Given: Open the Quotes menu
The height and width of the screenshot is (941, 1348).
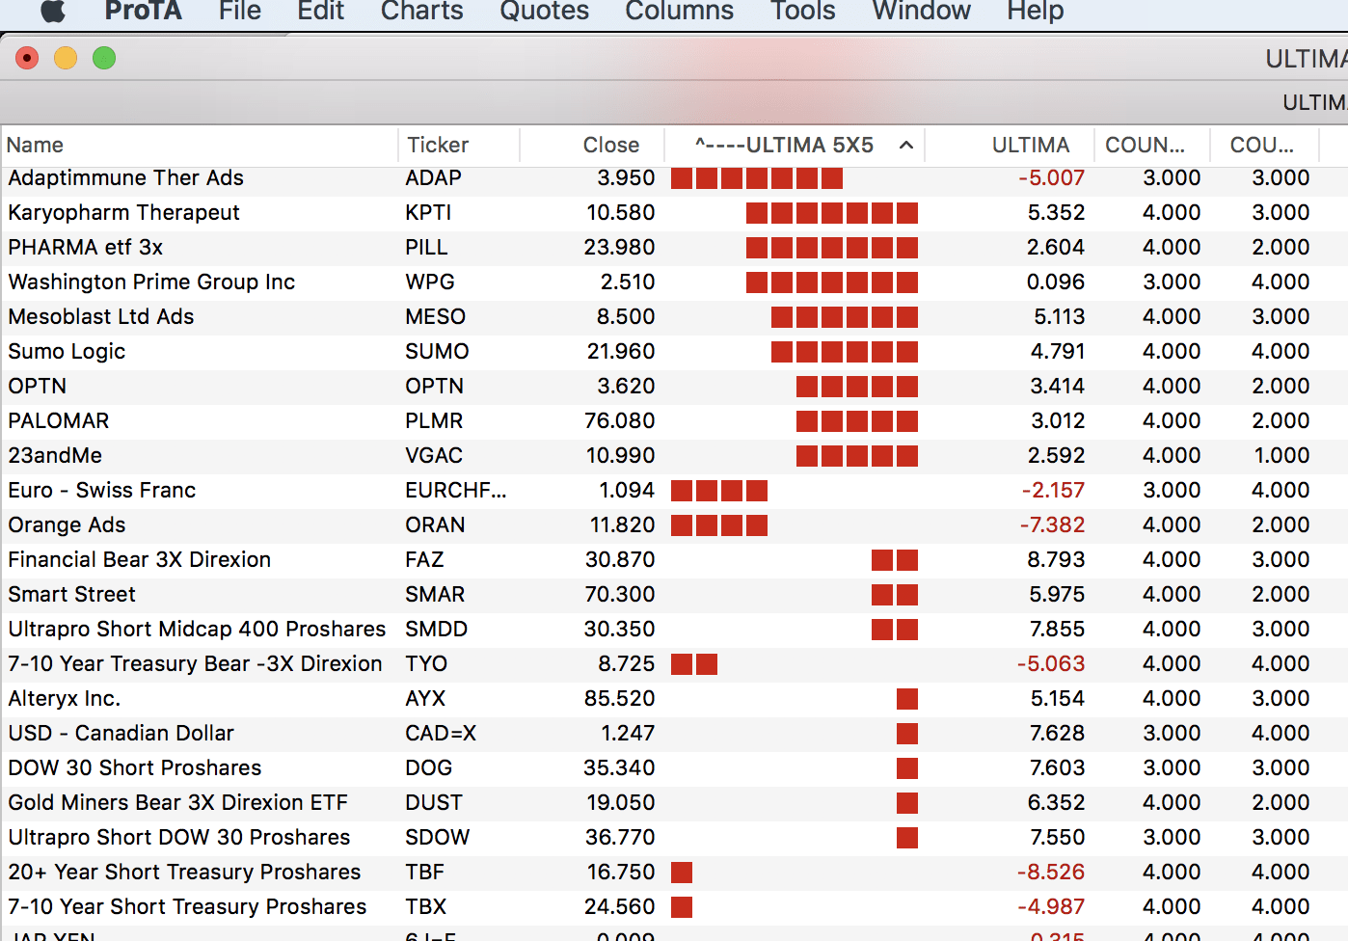Looking at the screenshot, I should (544, 11).
